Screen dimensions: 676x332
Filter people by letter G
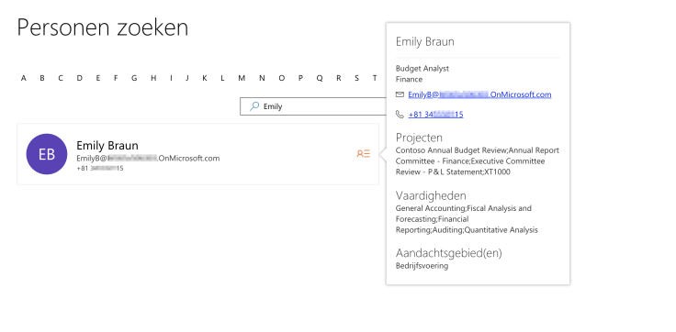[x=134, y=78]
